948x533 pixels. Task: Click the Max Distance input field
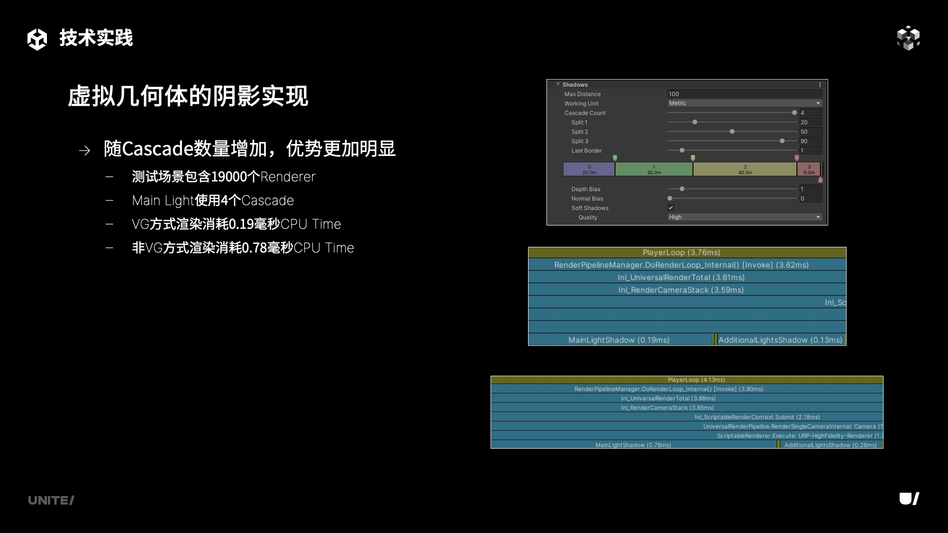coord(744,94)
